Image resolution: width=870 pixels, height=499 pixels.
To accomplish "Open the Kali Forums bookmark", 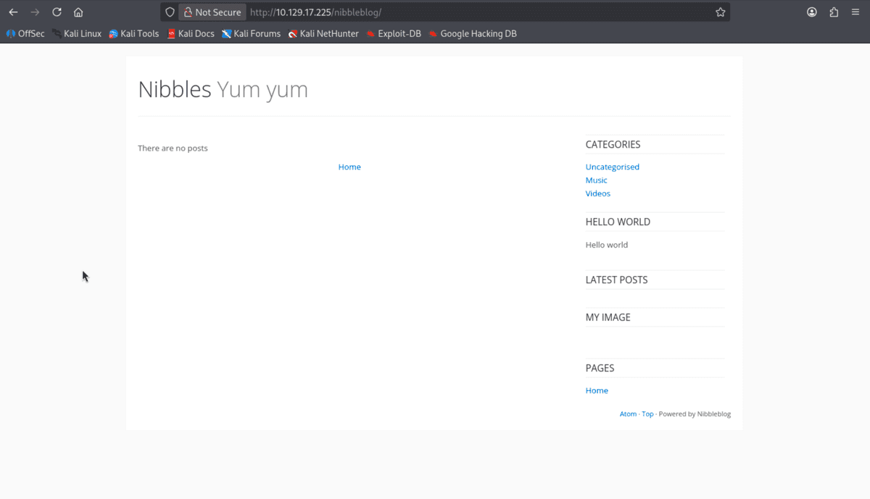I will pyautogui.click(x=251, y=33).
